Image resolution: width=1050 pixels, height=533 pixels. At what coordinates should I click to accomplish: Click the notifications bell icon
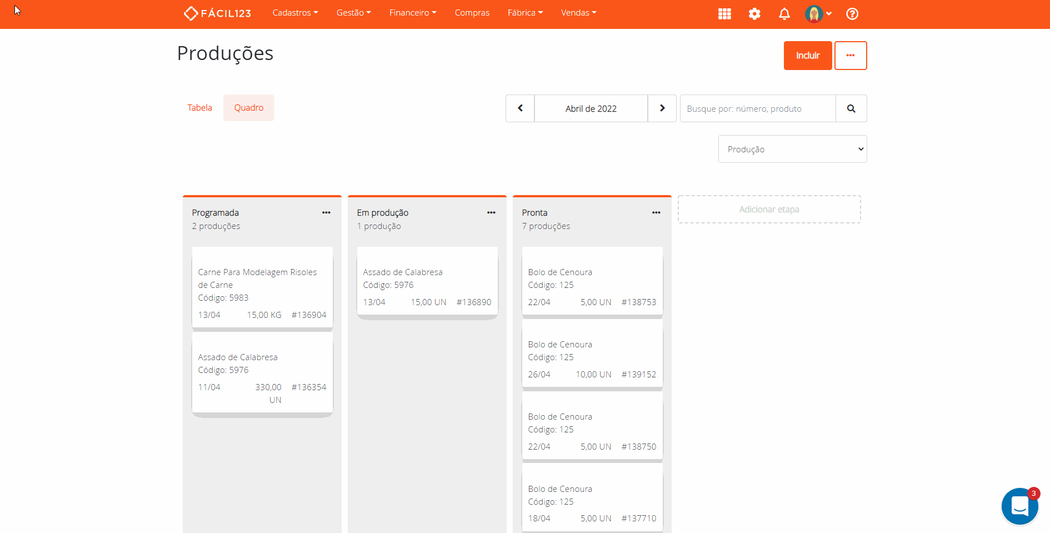784,14
